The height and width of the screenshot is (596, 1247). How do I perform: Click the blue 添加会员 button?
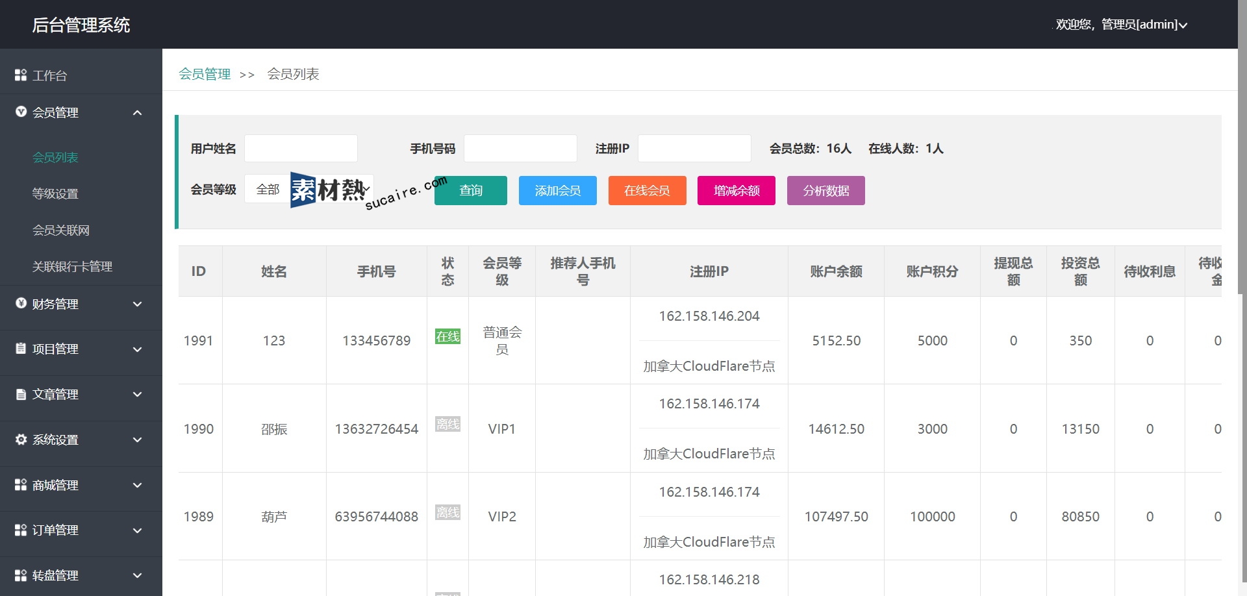[x=557, y=190]
